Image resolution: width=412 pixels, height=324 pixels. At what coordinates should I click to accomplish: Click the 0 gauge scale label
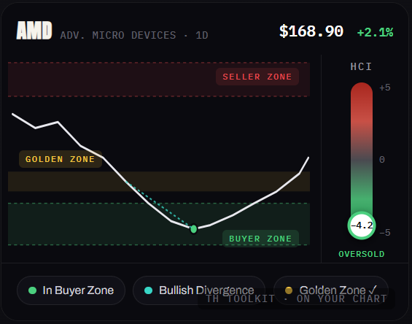coord(382,160)
